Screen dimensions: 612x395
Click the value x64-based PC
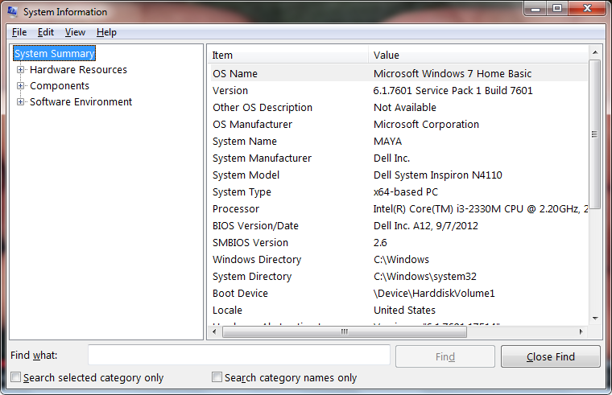tap(406, 191)
